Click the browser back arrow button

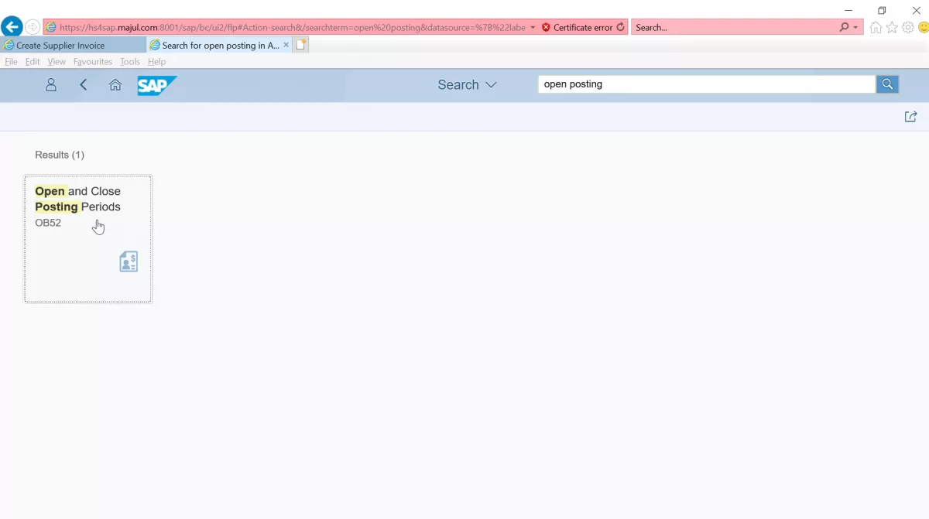12,27
